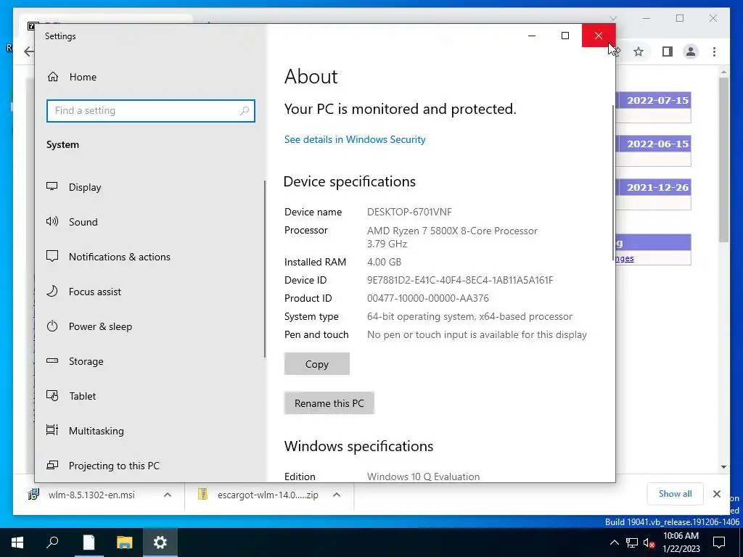The height and width of the screenshot is (557, 743).
Task: Click the Chrome page vertical scrollbar
Action: [x=723, y=160]
